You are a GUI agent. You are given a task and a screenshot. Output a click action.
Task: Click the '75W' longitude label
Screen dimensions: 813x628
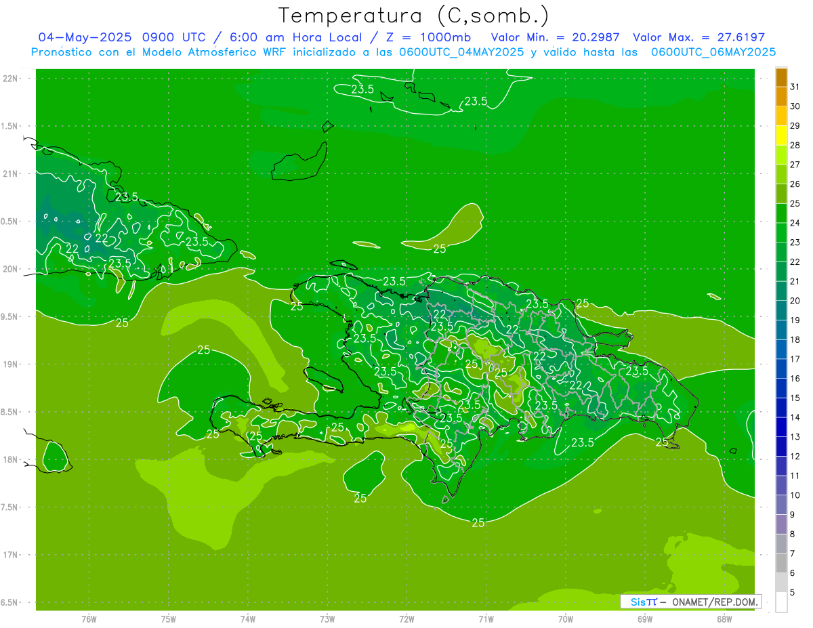click(x=169, y=619)
